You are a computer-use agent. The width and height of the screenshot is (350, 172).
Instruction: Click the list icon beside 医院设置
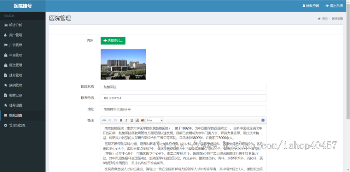tap(5, 116)
